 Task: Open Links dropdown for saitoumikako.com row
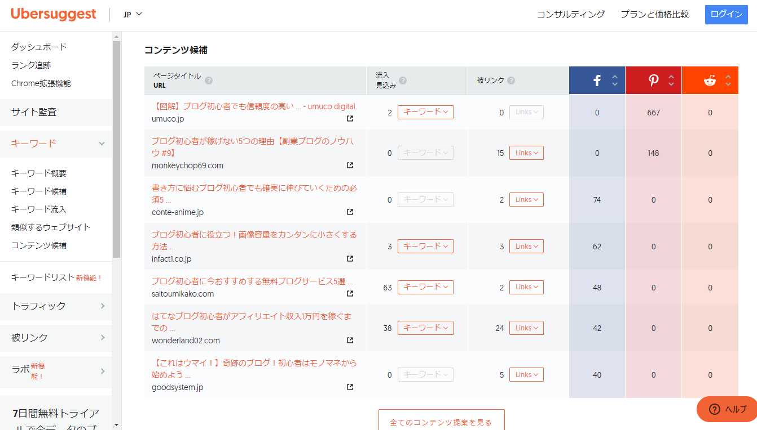[526, 286]
